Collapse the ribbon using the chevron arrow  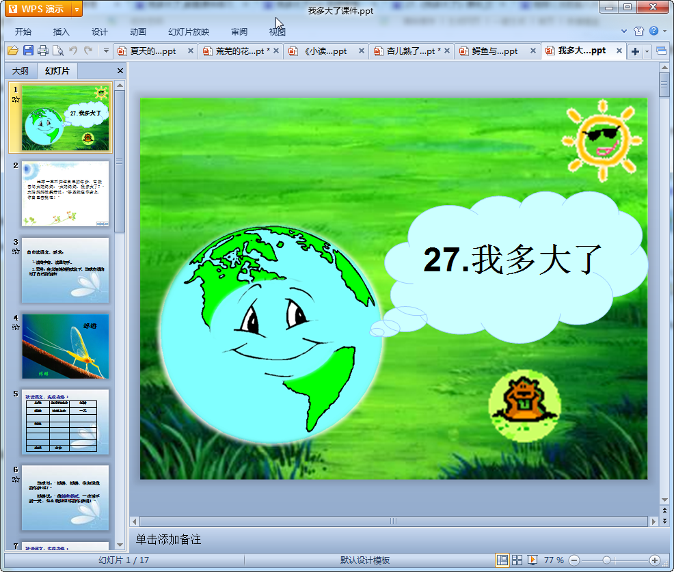click(624, 31)
